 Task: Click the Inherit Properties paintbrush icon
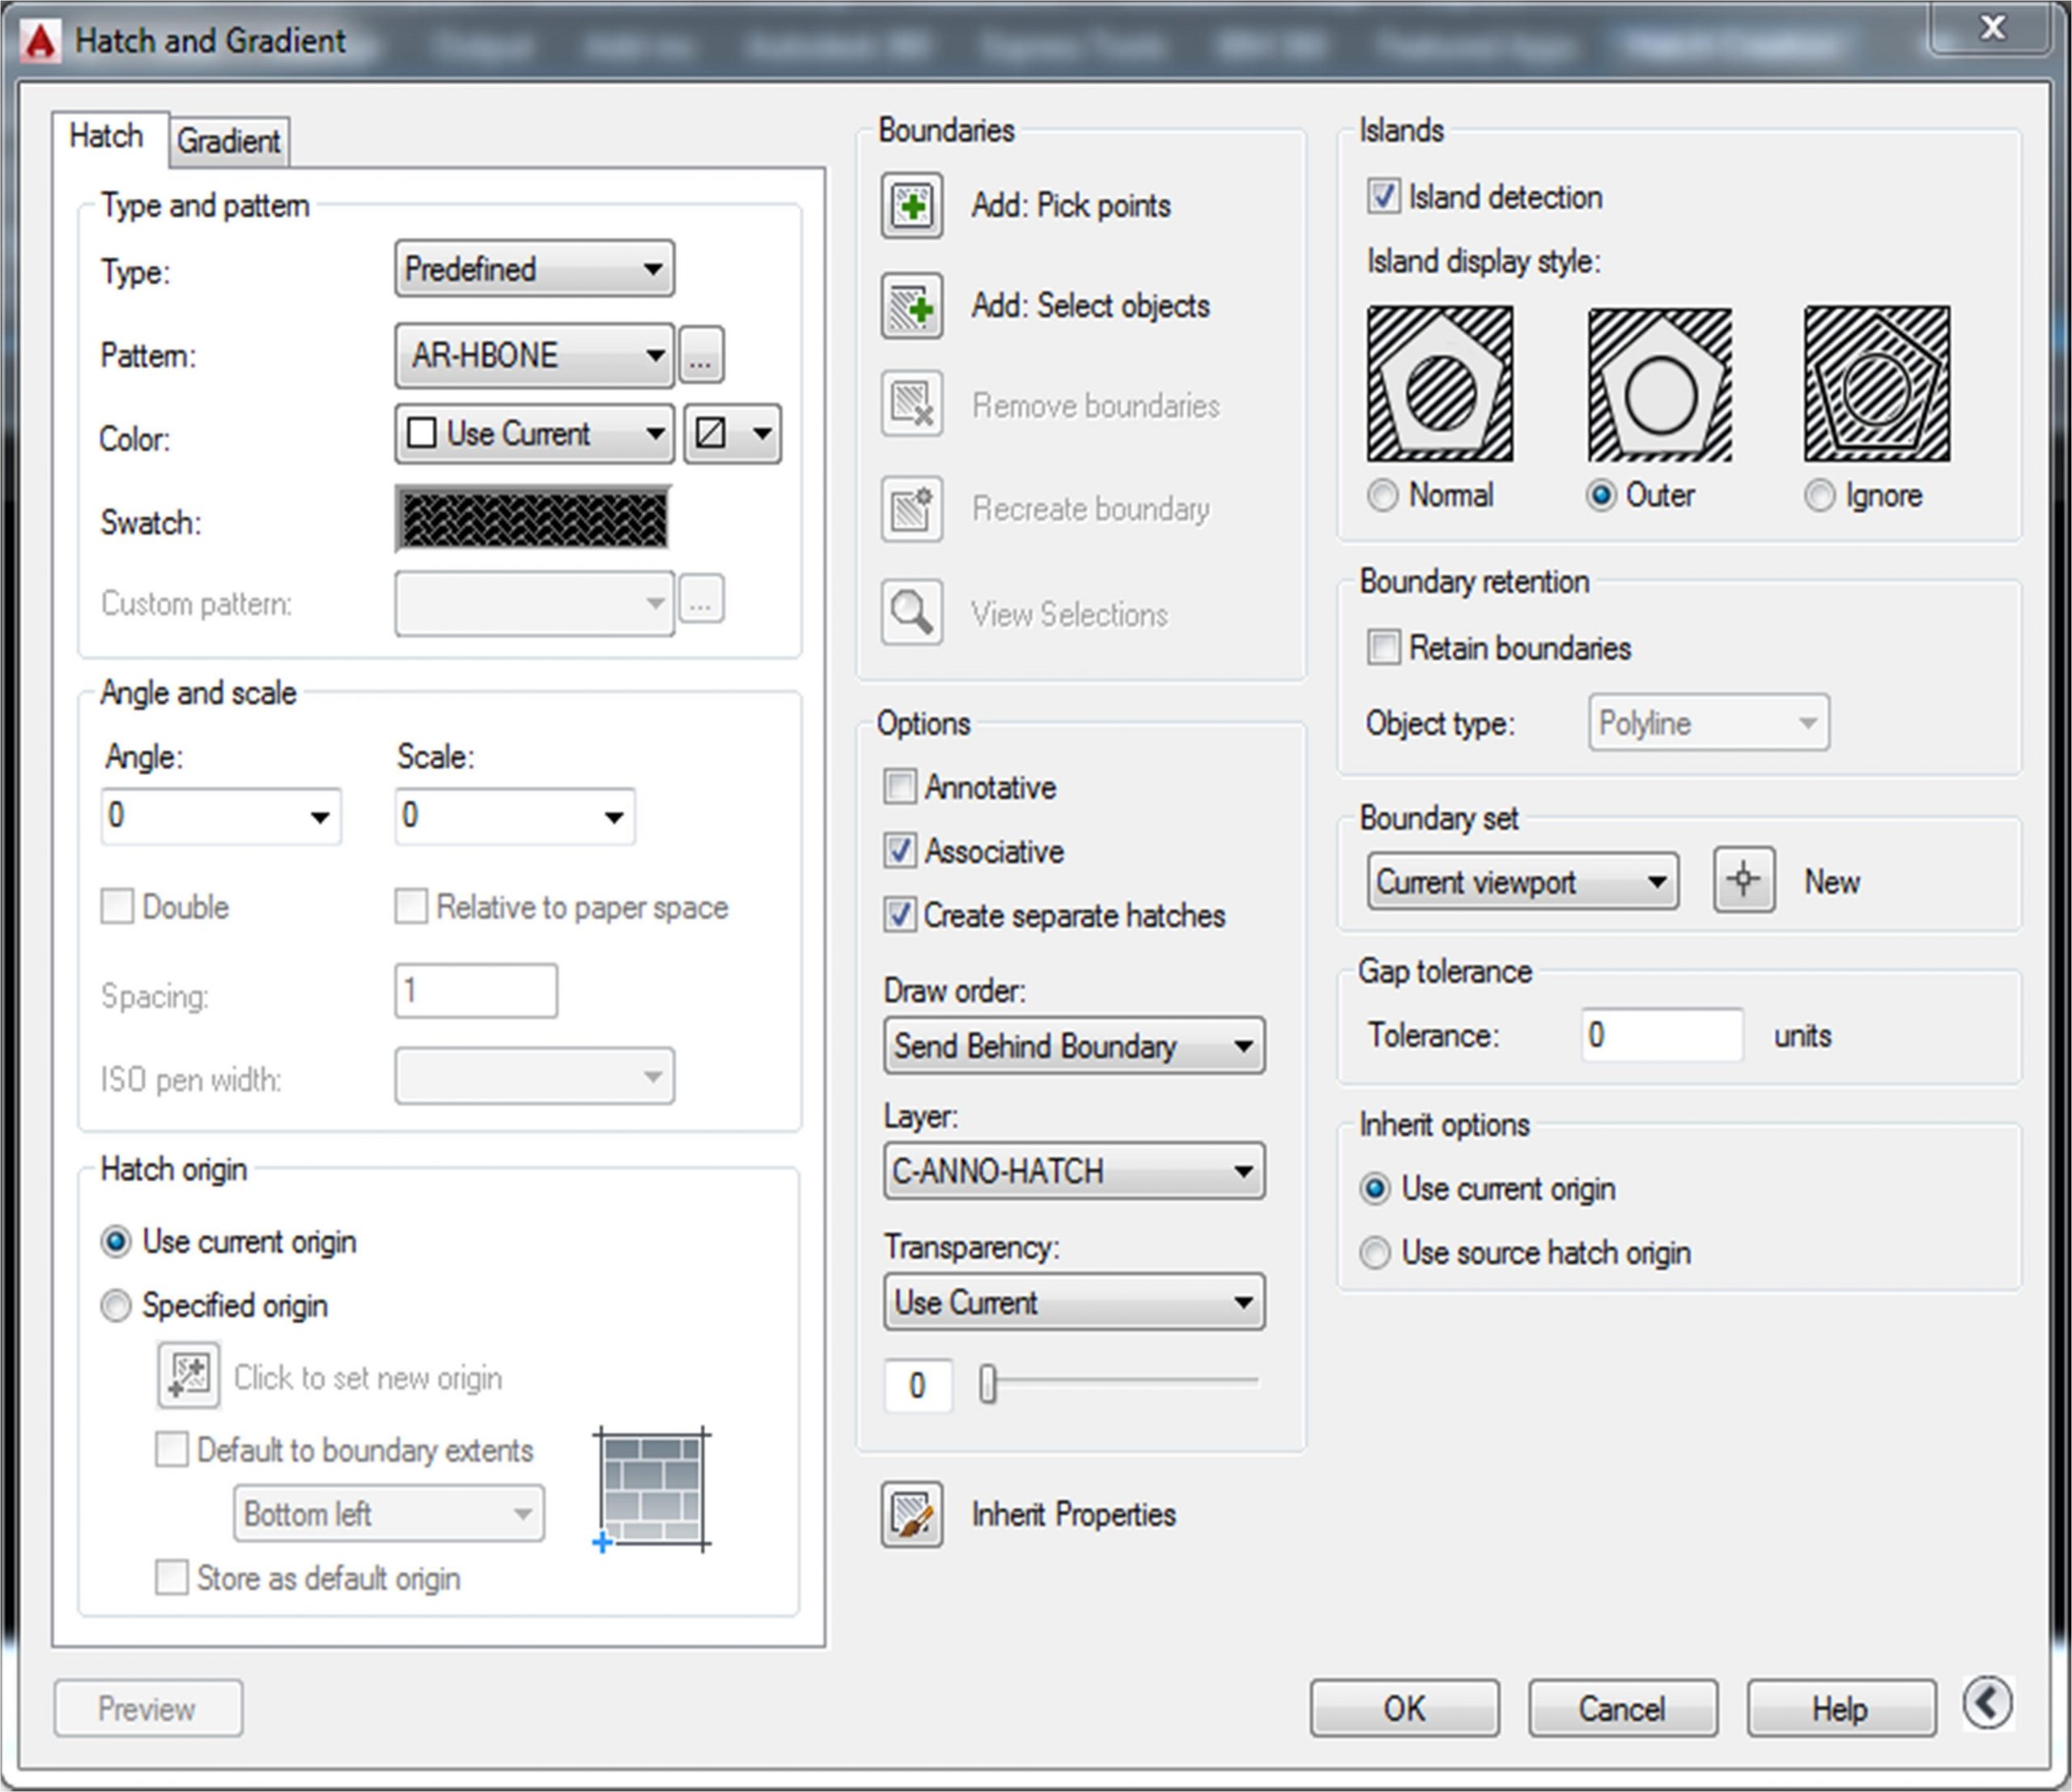coord(911,1514)
